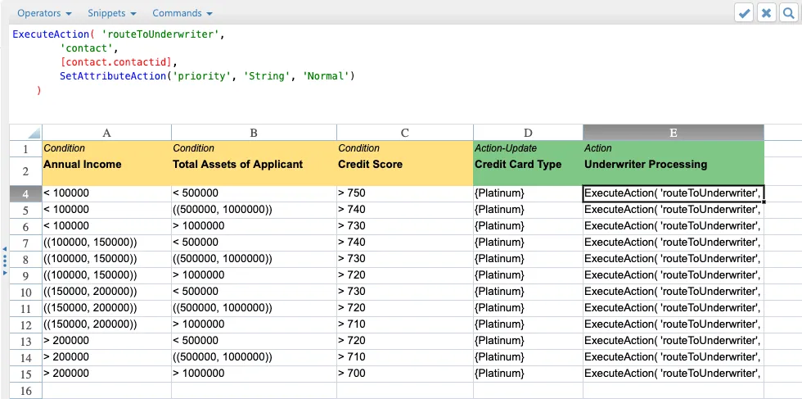Click the ExecuteAction cell in row 4
Viewport: 802px width, 399px height.
[x=673, y=193]
